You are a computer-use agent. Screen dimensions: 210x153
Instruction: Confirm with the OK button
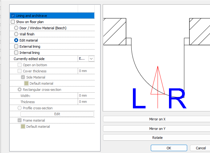[x=169, y=148]
